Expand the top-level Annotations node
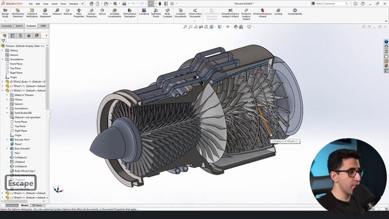The height and width of the screenshot is (219, 389). point(2,60)
